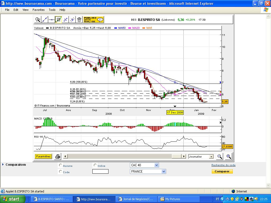Click the 5,24 (0,00%) Fibonacci label

coord(77,101)
